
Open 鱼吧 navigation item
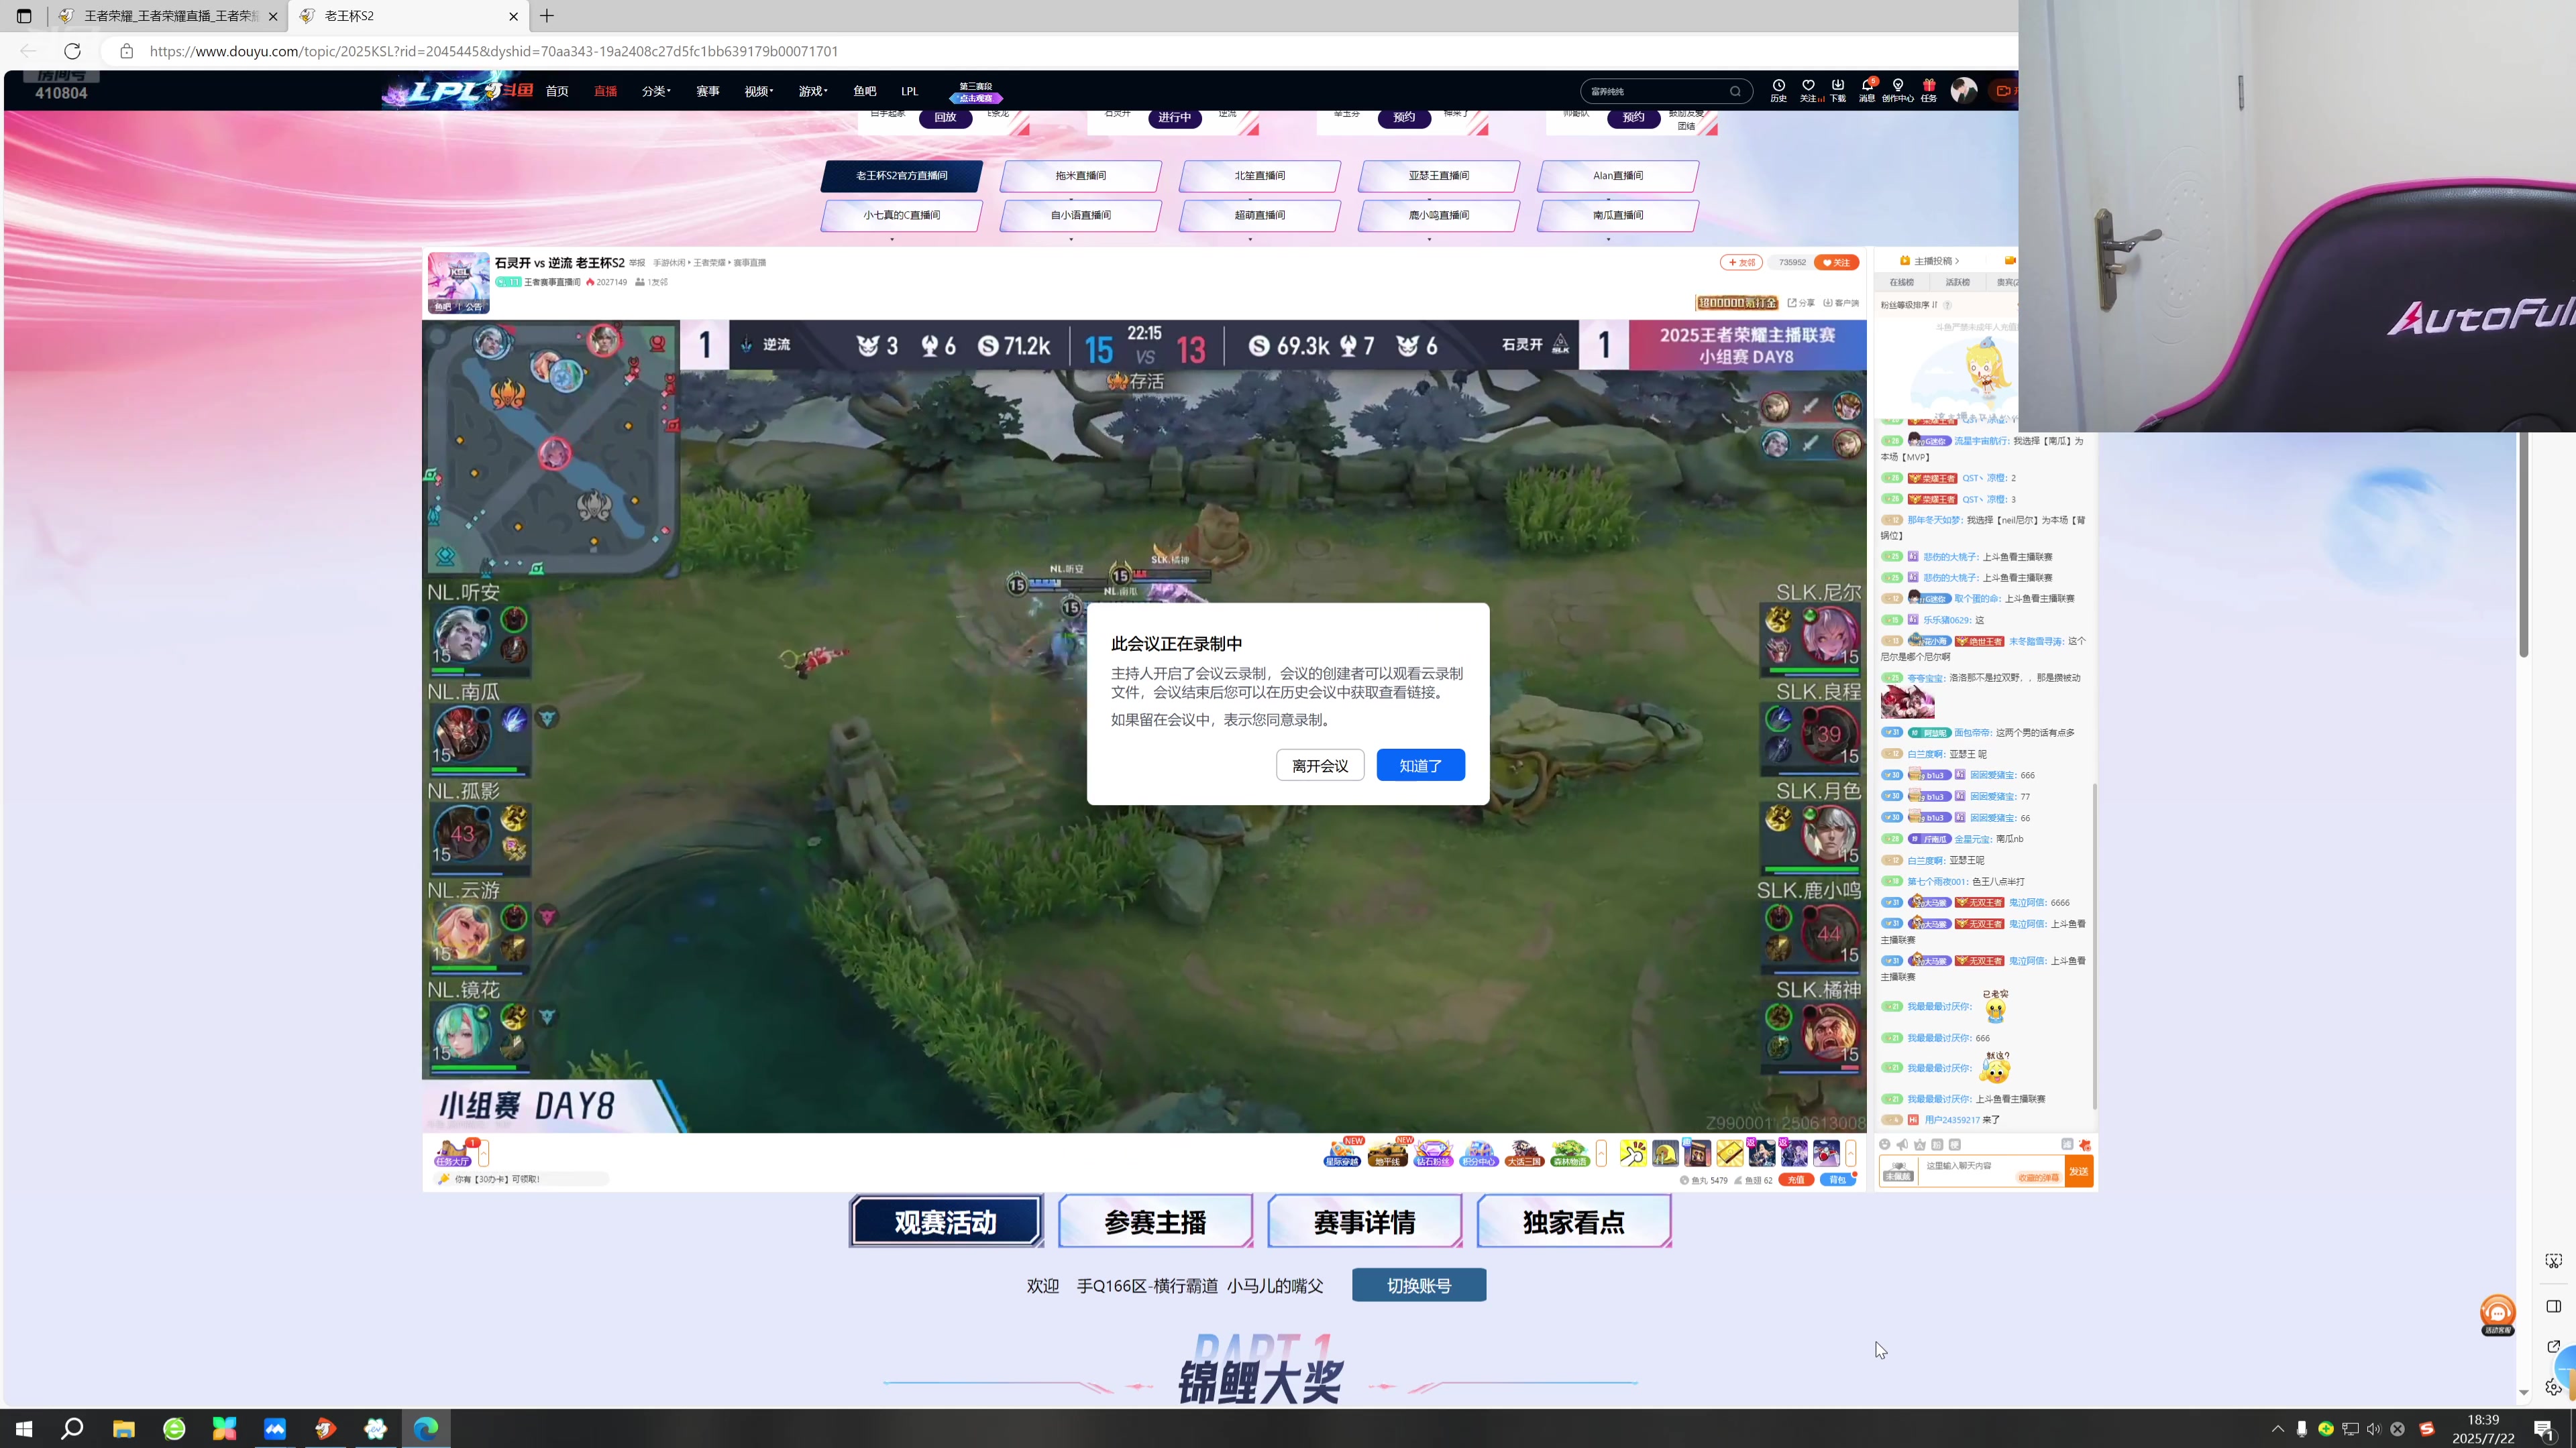coord(864,91)
